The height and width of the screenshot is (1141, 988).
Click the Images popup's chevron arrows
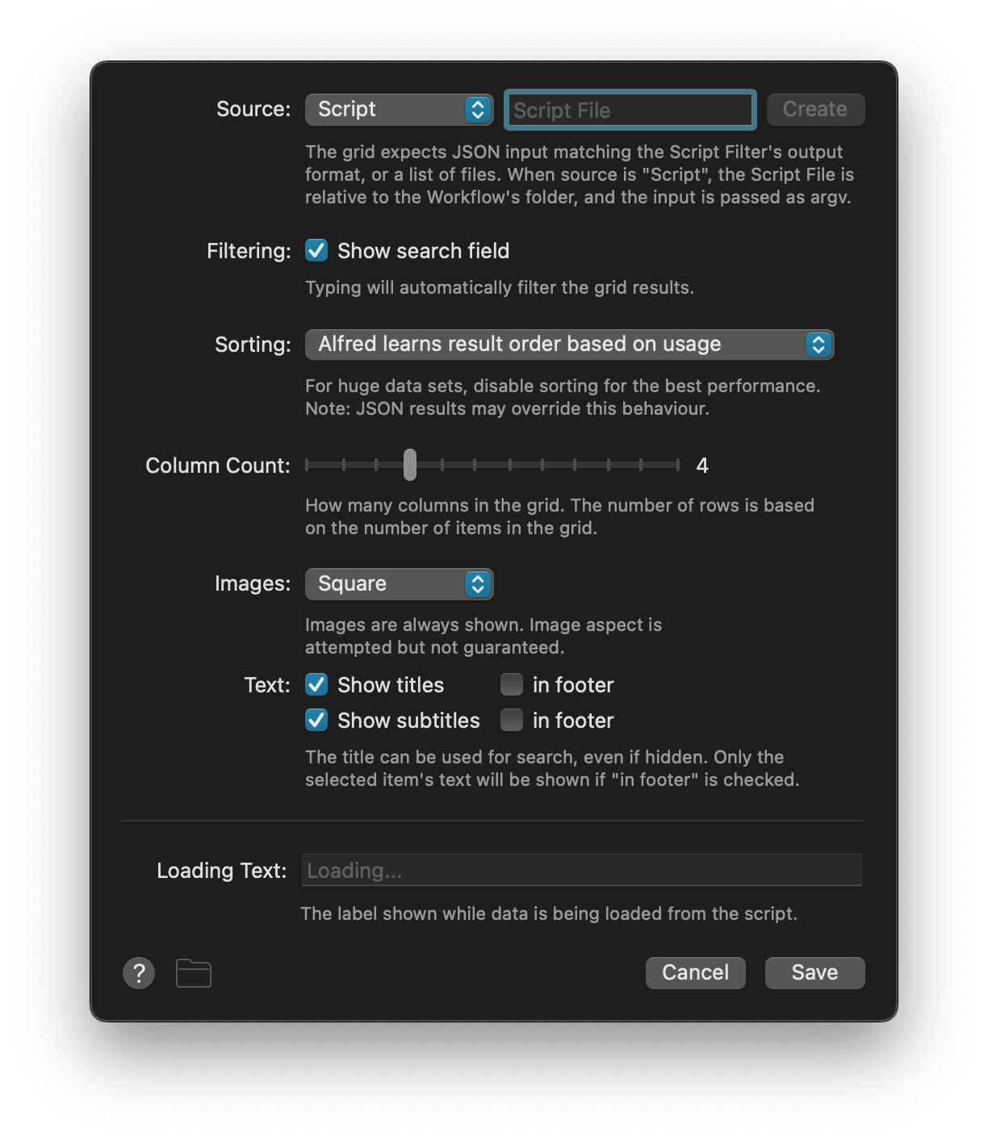pyautogui.click(x=478, y=583)
